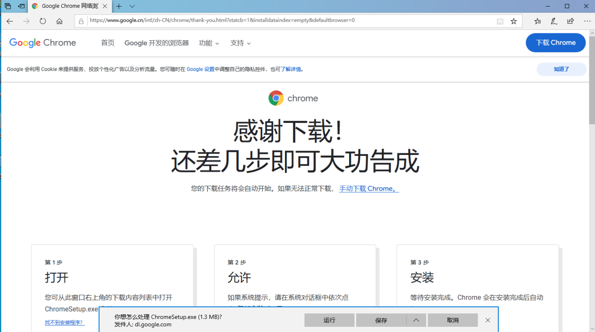Expand the 支持 dropdown menu
595x332 pixels.
[240, 43]
